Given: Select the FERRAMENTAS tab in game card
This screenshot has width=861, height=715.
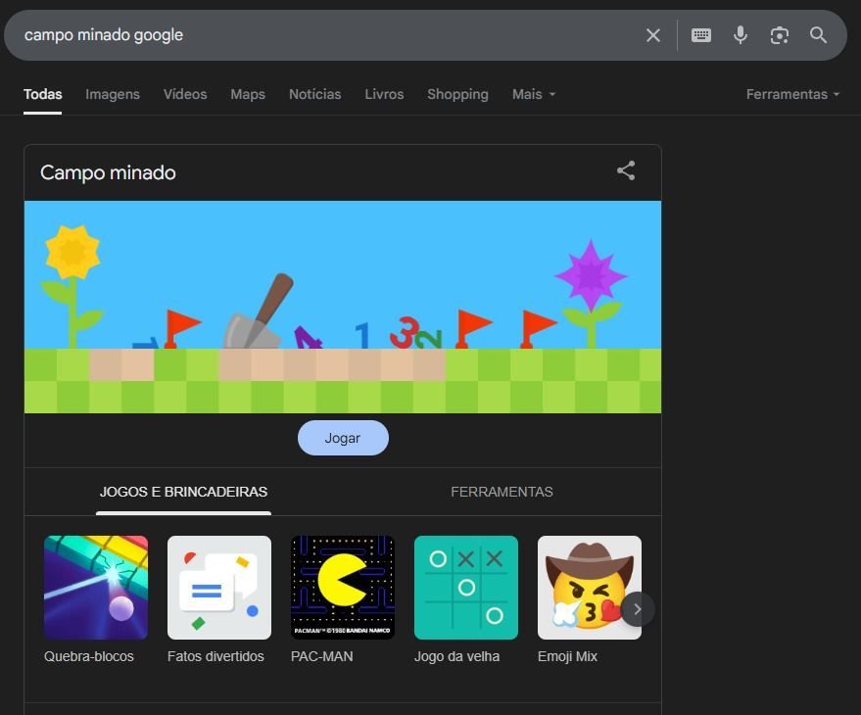Looking at the screenshot, I should (x=502, y=492).
